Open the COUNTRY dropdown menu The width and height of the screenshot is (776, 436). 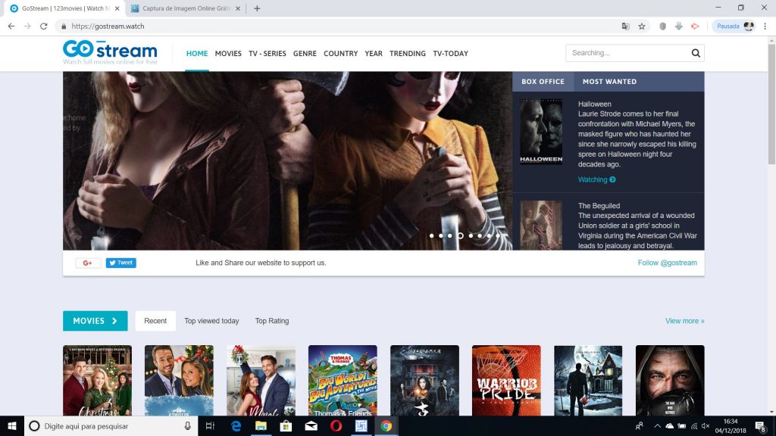click(x=340, y=53)
